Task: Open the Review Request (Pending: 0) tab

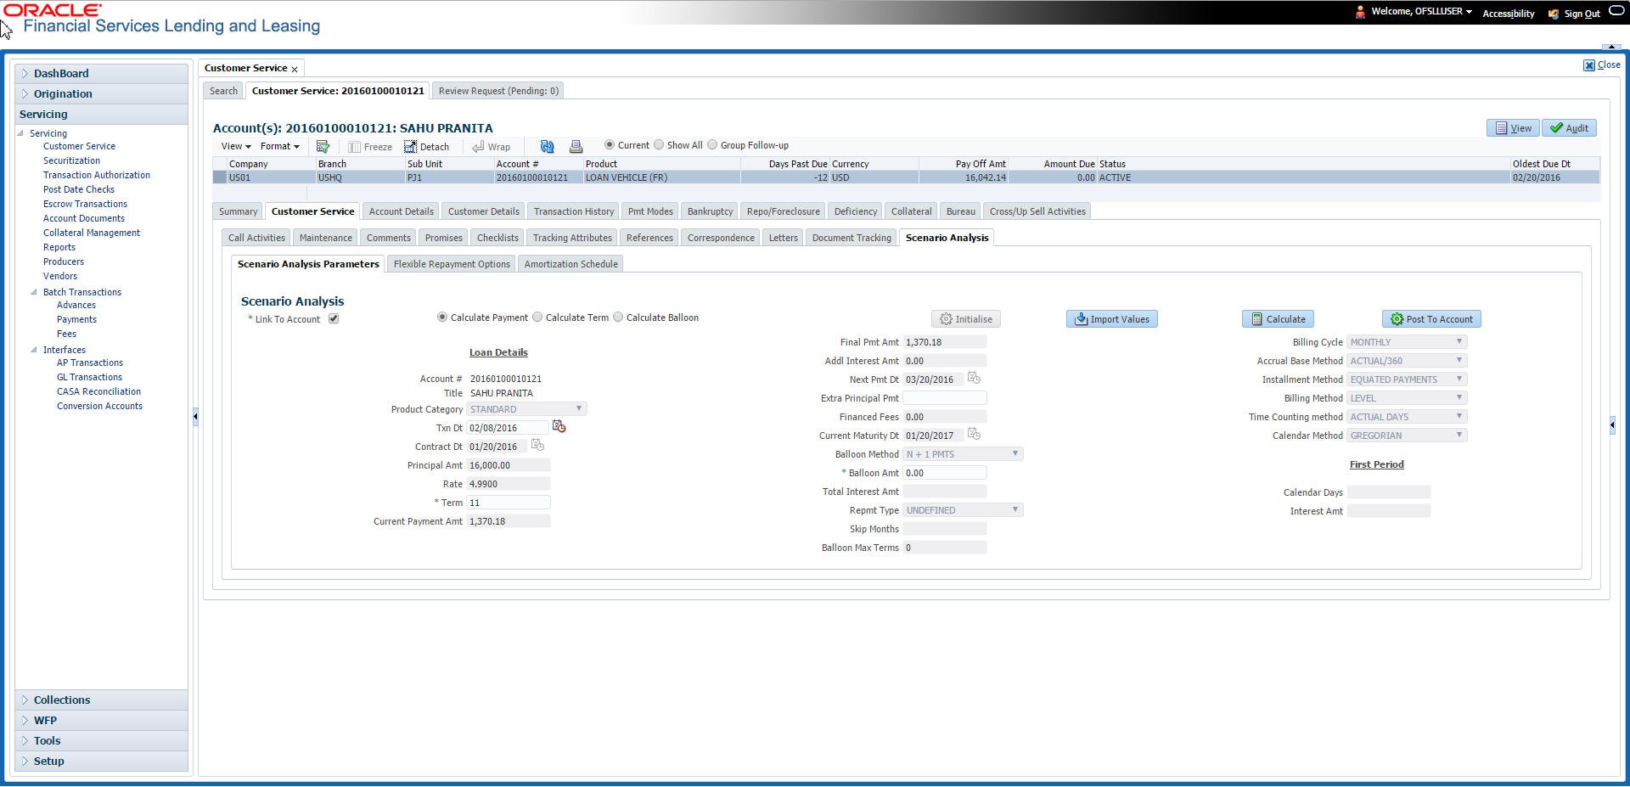Action: click(498, 91)
